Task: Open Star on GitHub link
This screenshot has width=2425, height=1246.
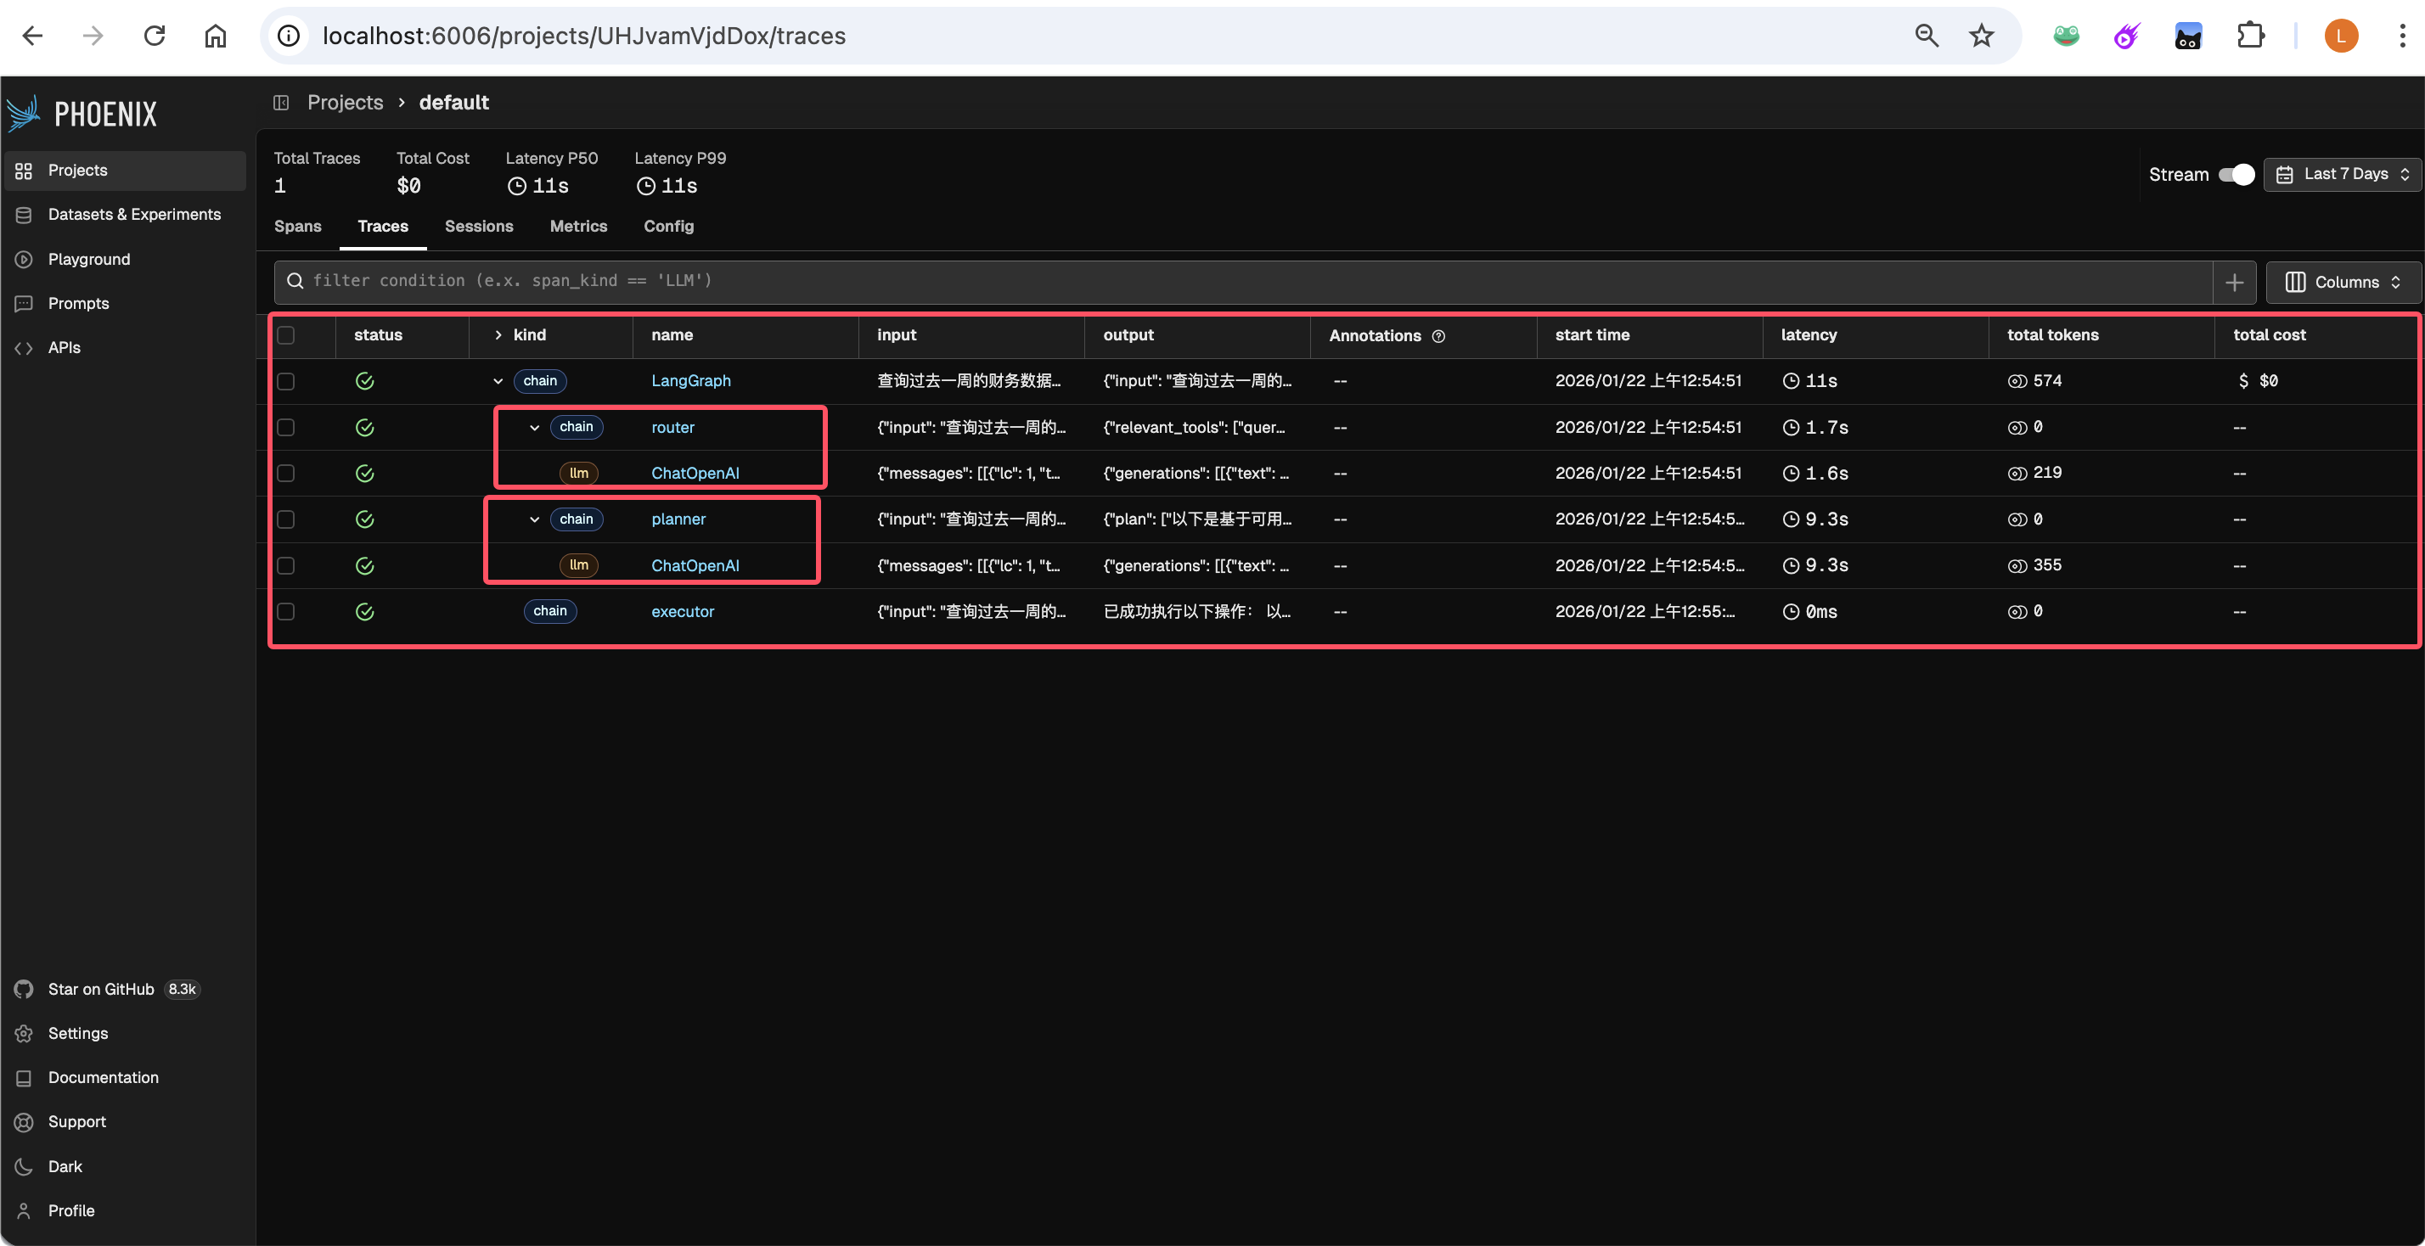Action: 101,989
